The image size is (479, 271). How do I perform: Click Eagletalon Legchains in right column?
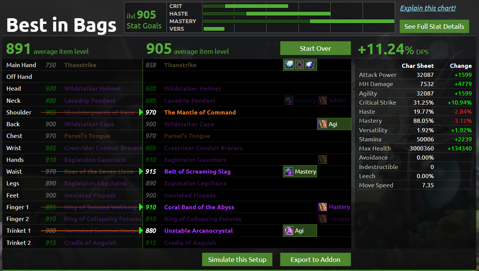pos(195,183)
